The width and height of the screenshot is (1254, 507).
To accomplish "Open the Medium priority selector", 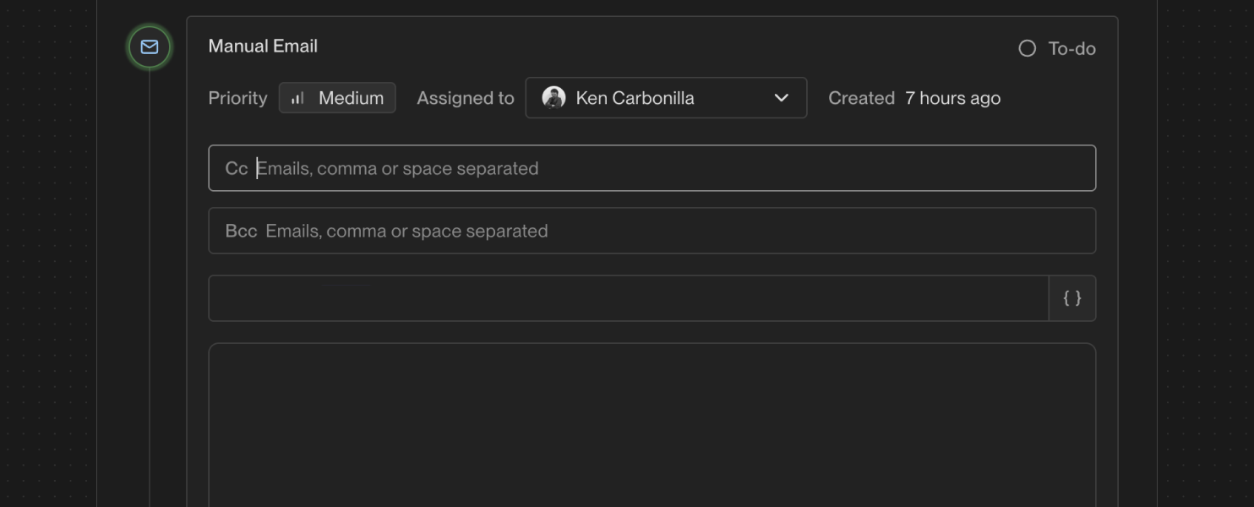I will [337, 98].
